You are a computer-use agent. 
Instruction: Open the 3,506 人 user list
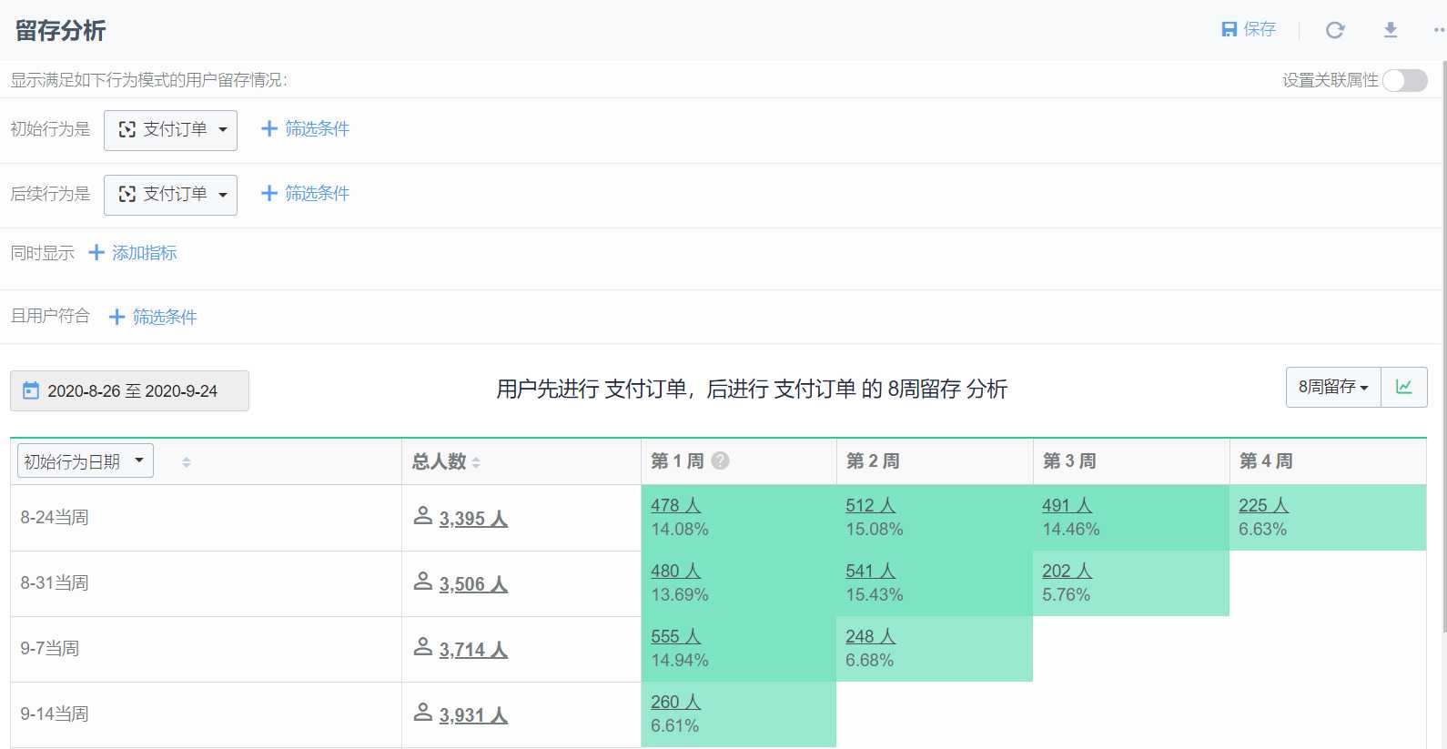(x=473, y=584)
